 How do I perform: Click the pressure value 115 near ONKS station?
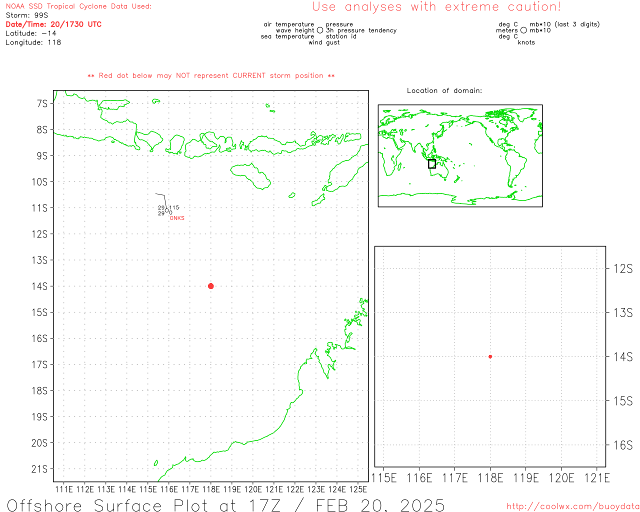pyautogui.click(x=174, y=207)
